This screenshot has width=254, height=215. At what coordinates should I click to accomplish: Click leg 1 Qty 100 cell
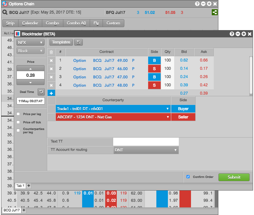[x=168, y=60]
